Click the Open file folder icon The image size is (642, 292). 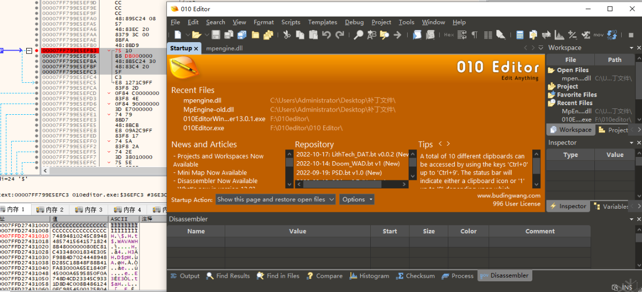(x=196, y=35)
